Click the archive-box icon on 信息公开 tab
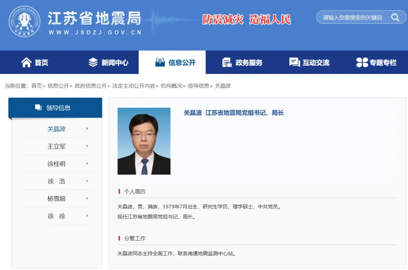 (x=160, y=62)
